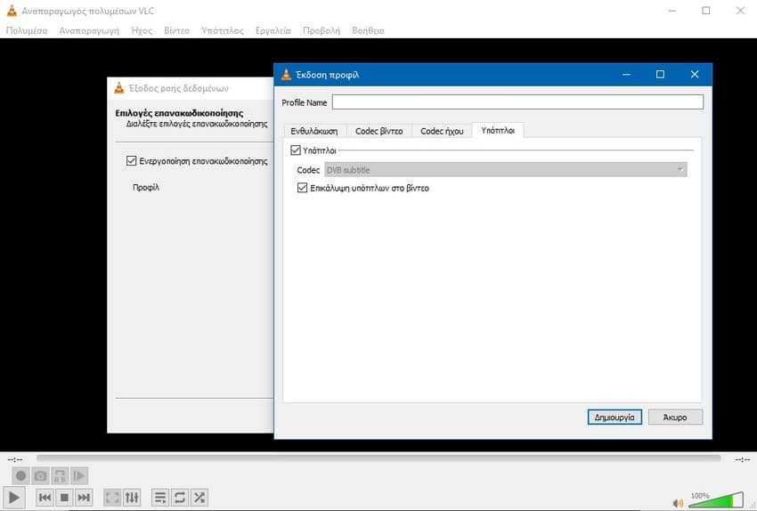Skip to previous media track

(45, 497)
